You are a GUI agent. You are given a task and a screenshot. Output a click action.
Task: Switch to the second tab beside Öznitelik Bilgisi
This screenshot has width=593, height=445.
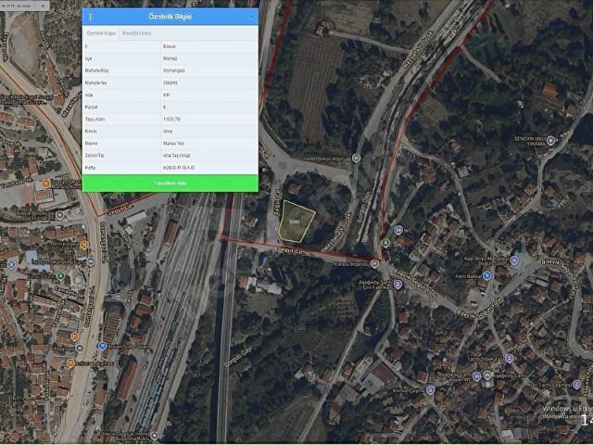[x=137, y=33]
